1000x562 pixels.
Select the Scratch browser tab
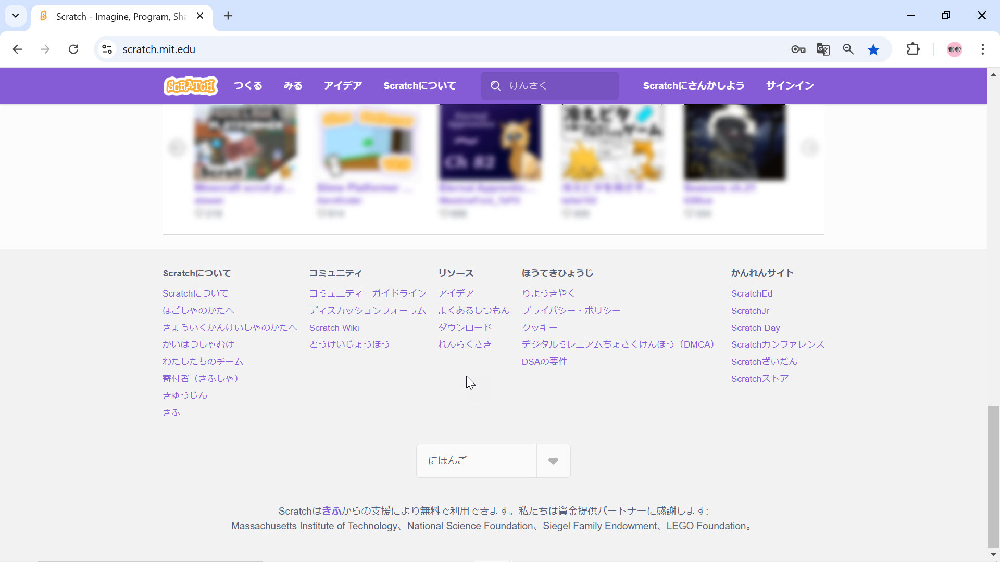tap(122, 17)
